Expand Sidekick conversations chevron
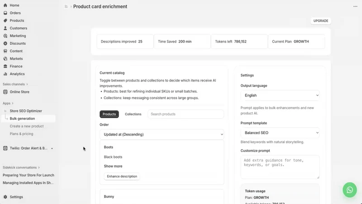Viewport: 362px width, 204px height. click(x=39, y=167)
